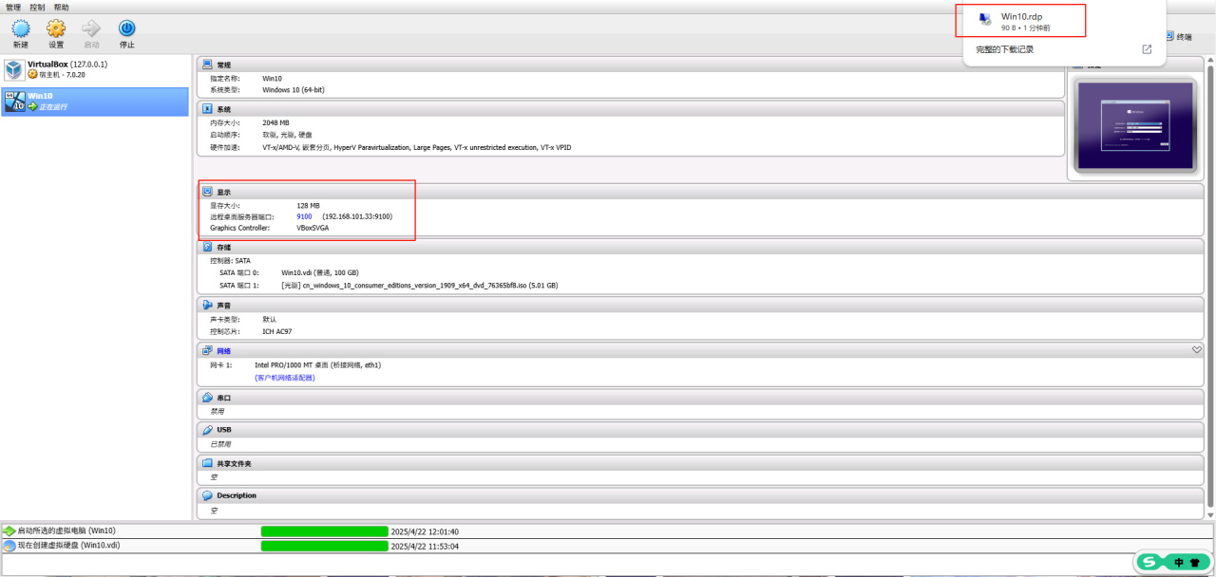Click progress bar of 现在创建虚拟硬盘 task
This screenshot has height=577, width=1216.
(x=325, y=546)
